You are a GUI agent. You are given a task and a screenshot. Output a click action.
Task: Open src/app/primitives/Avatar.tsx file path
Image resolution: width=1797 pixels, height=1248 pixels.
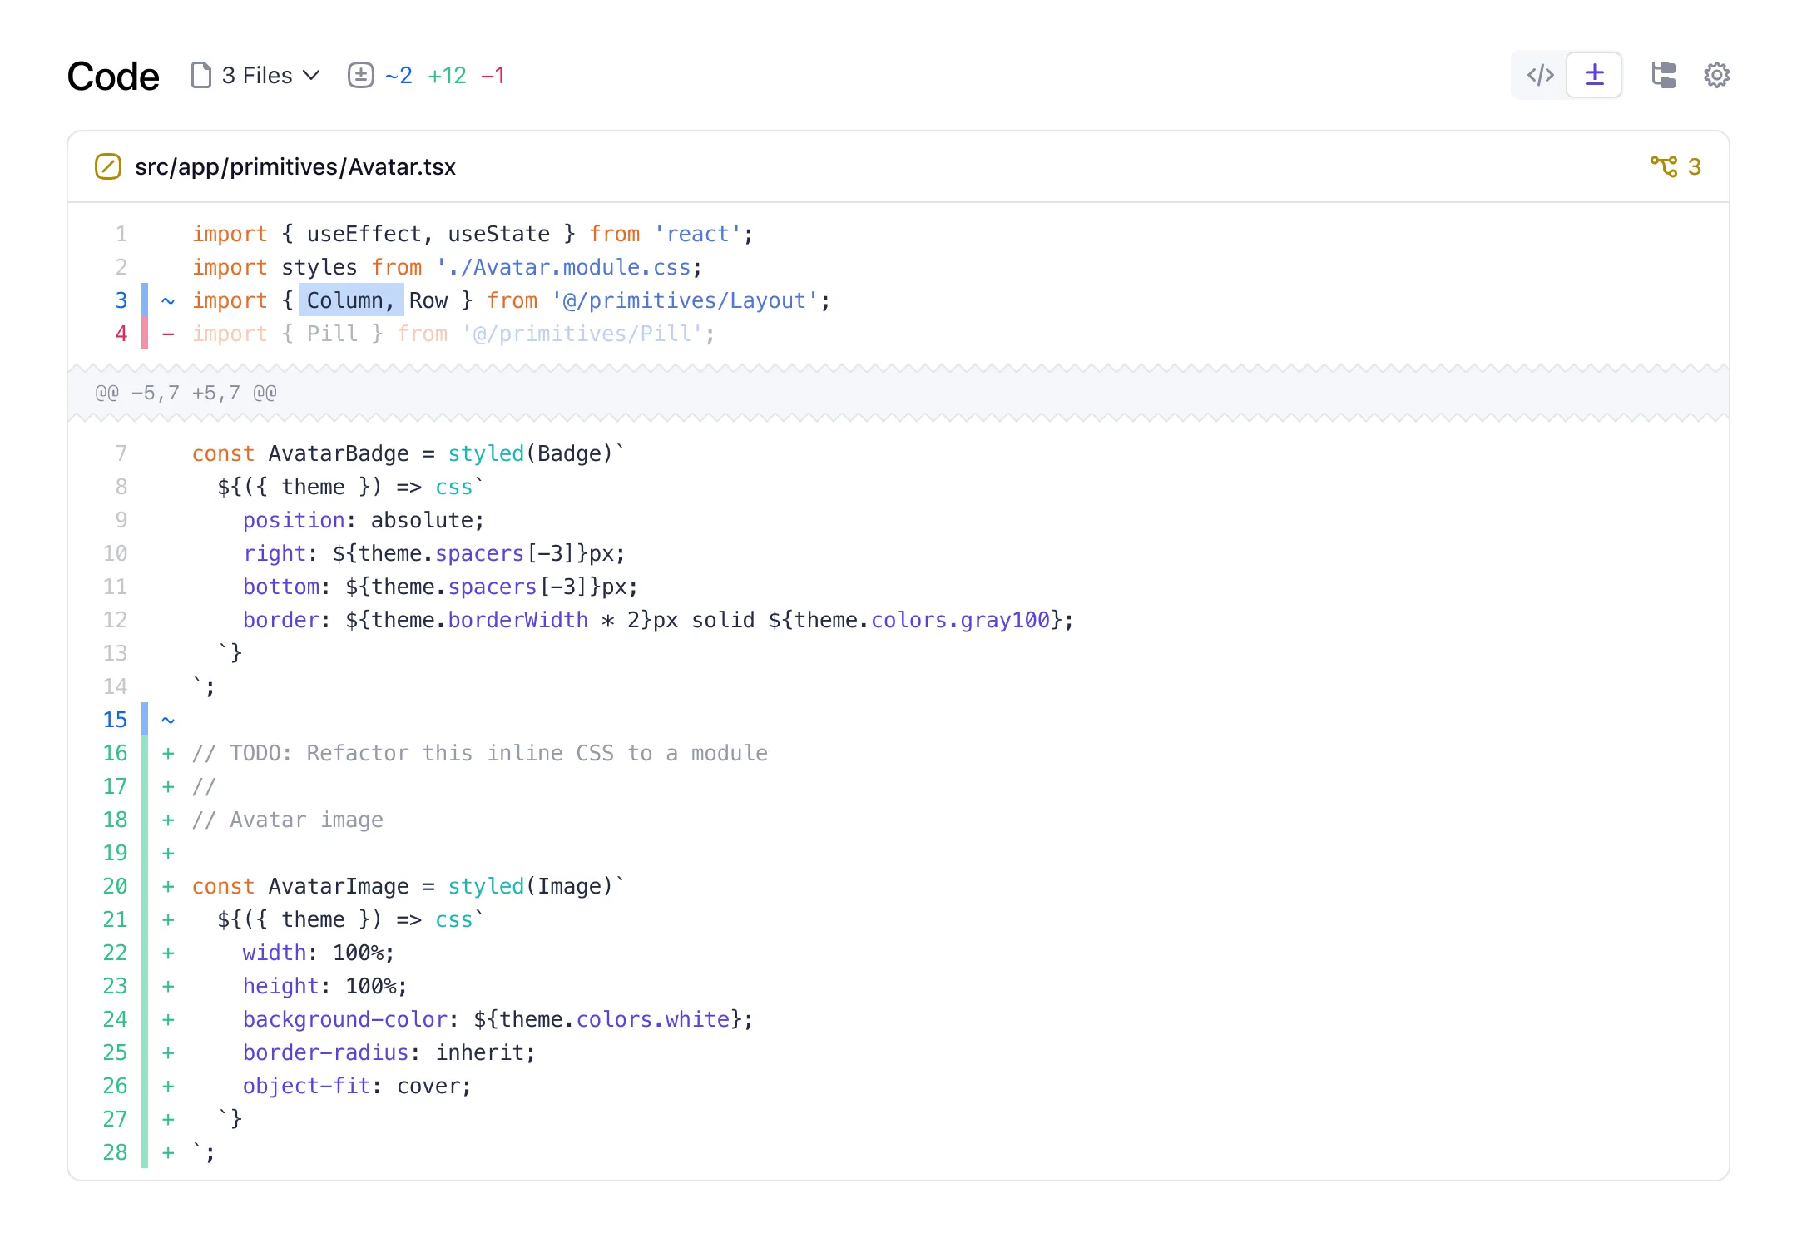(295, 167)
